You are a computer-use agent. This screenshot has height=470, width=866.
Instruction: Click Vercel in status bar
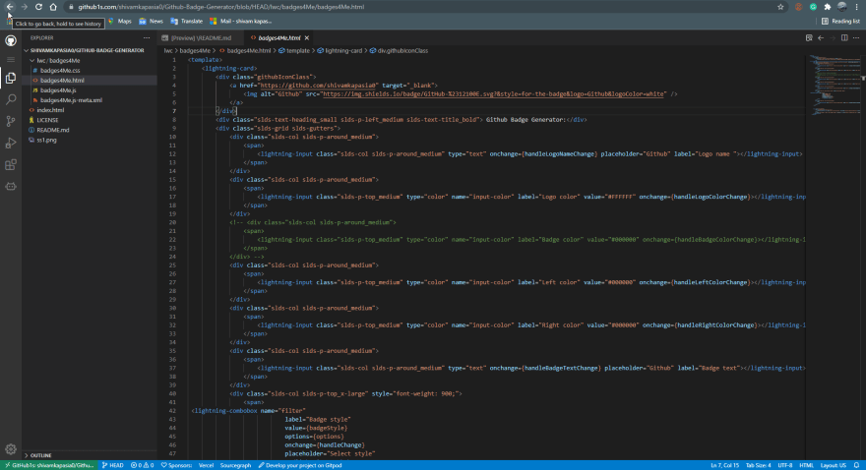click(206, 465)
